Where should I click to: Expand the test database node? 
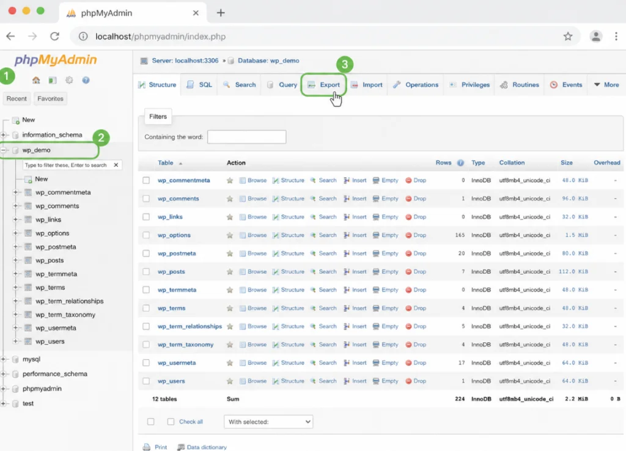[4, 403]
